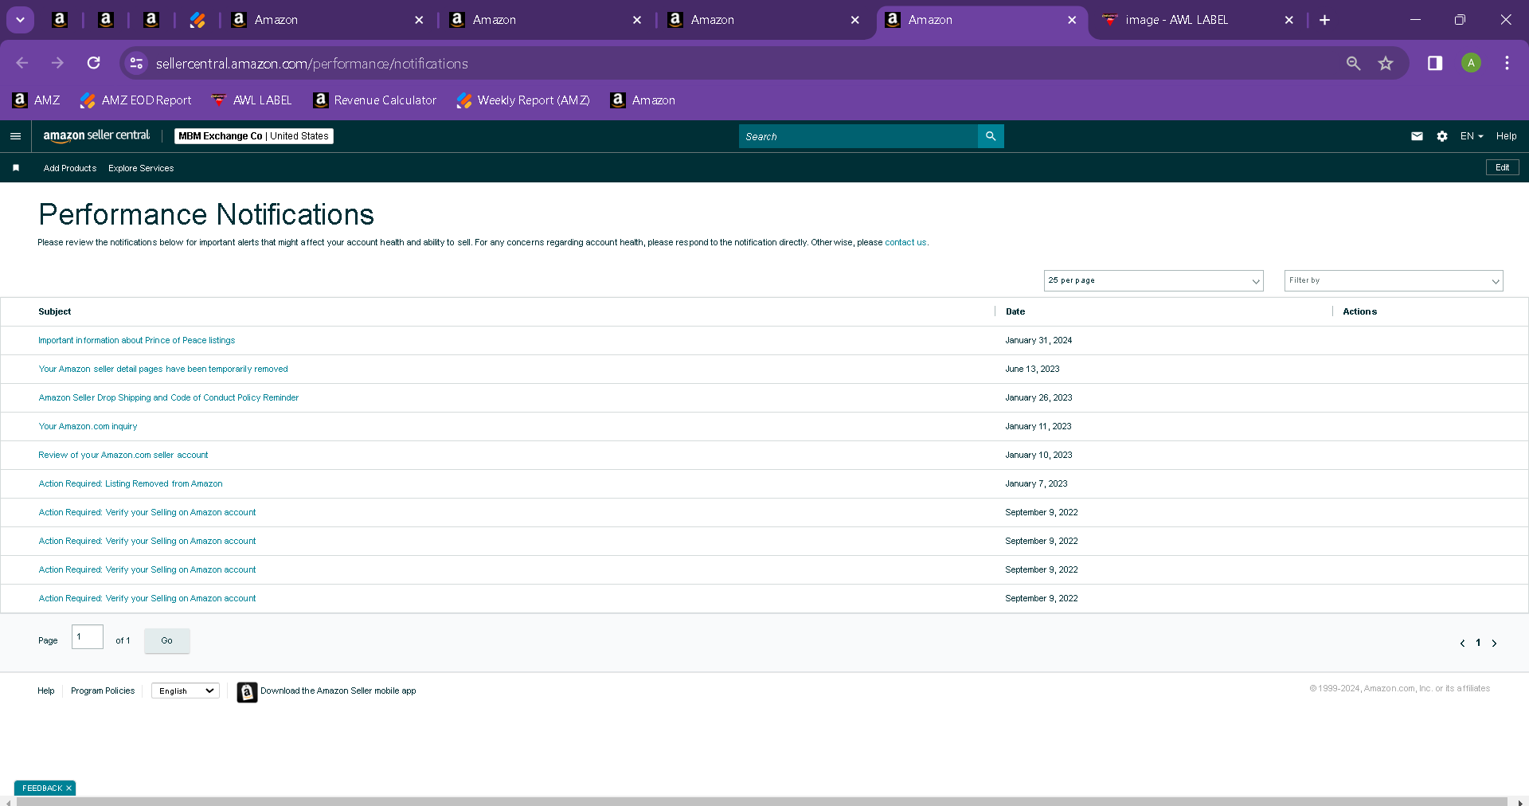The height and width of the screenshot is (806, 1529).
Task: Open the AMZ EOD Report bookmark
Action: coord(136,100)
